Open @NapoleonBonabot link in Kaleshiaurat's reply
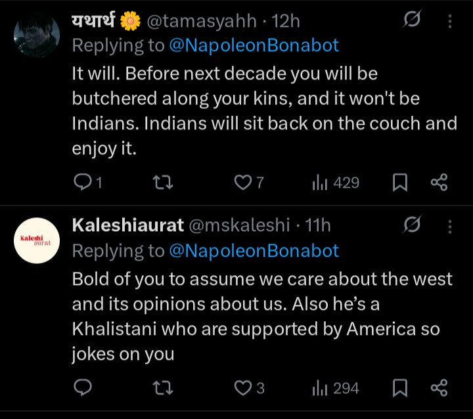Image resolution: width=473 pixels, height=419 pixels. point(254,250)
